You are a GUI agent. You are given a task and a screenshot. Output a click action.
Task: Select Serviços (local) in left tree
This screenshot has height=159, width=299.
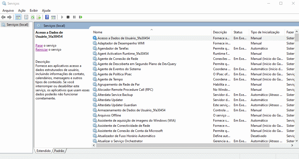tap(15, 25)
